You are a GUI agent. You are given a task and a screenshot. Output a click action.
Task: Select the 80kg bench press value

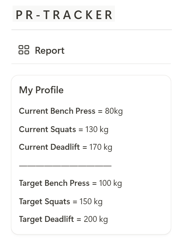tap(114, 111)
